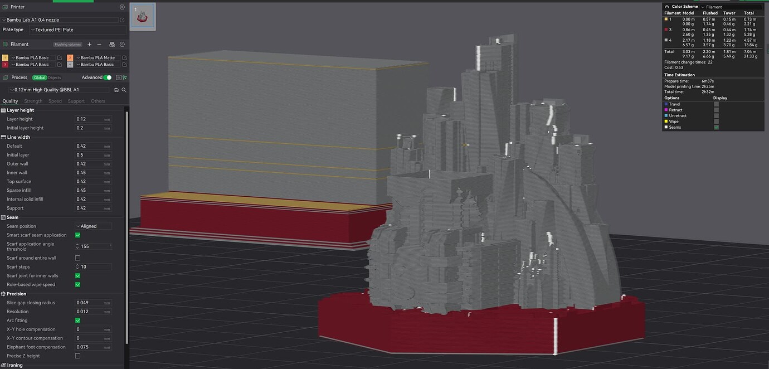Click filament 1 yellow color swatch
The width and height of the screenshot is (769, 369).
pos(5,57)
